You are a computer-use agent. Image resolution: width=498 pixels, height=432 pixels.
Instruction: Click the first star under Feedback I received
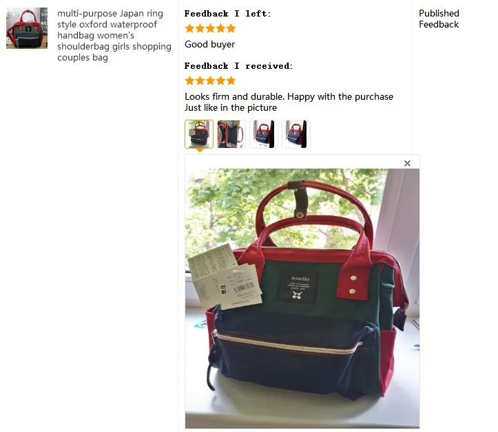(x=189, y=80)
